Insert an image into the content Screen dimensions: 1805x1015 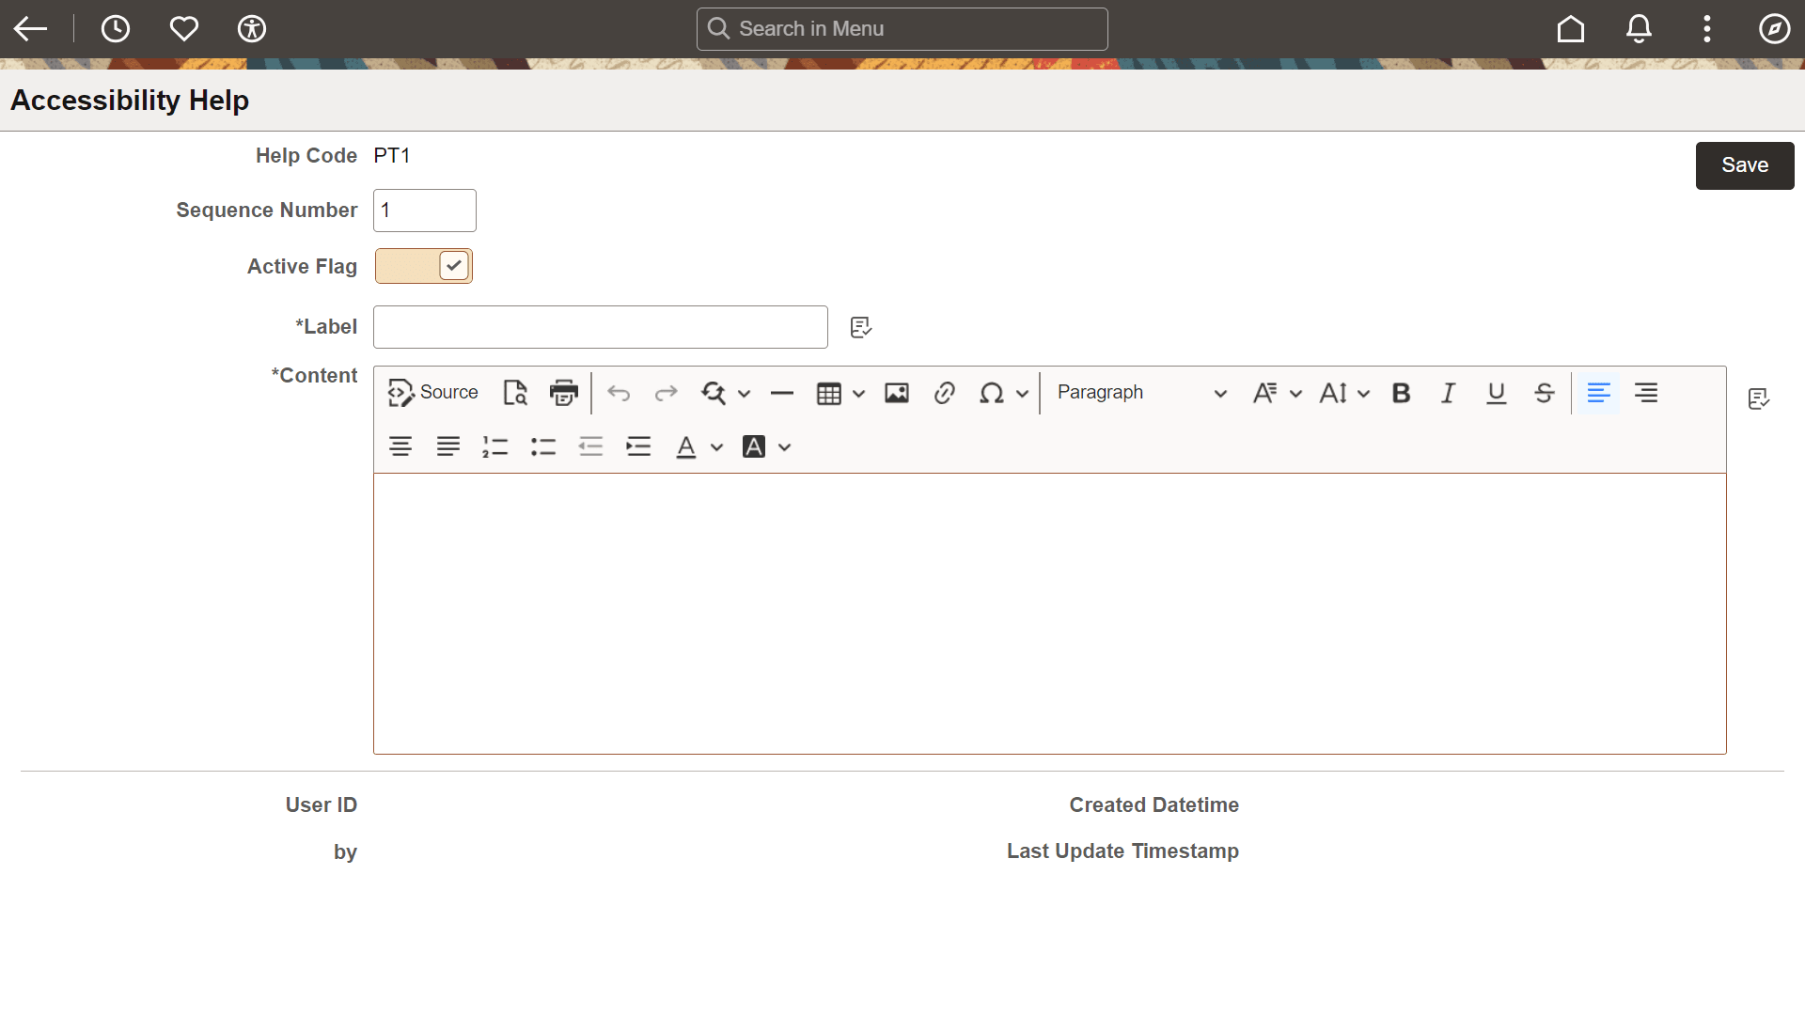[x=896, y=393]
